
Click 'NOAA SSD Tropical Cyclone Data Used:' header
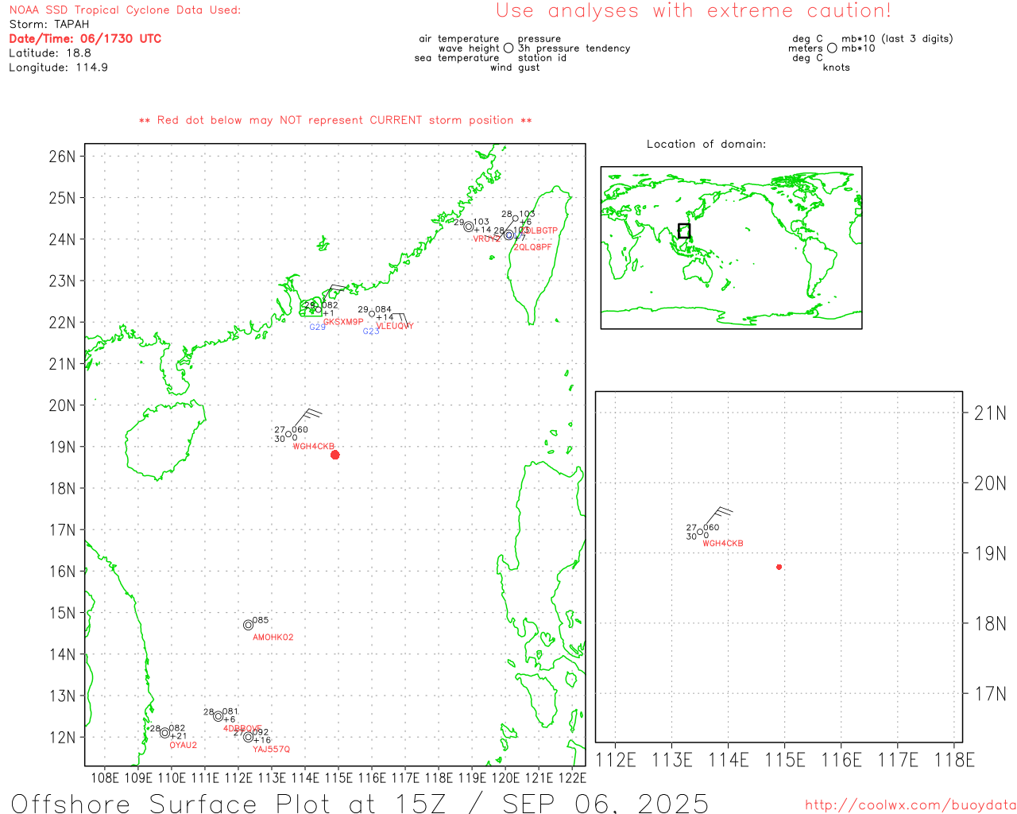click(x=125, y=10)
